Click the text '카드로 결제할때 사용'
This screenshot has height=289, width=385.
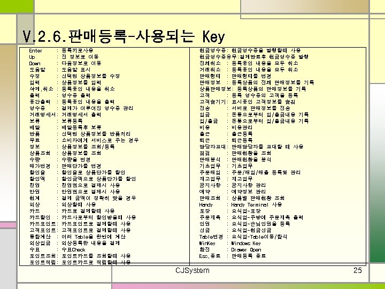pos(88,211)
